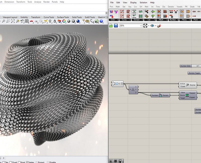Image resolution: width=201 pixels, height=163 pixels.
Task: Click the first Color panel gradient icon
Action: pos(112,12)
